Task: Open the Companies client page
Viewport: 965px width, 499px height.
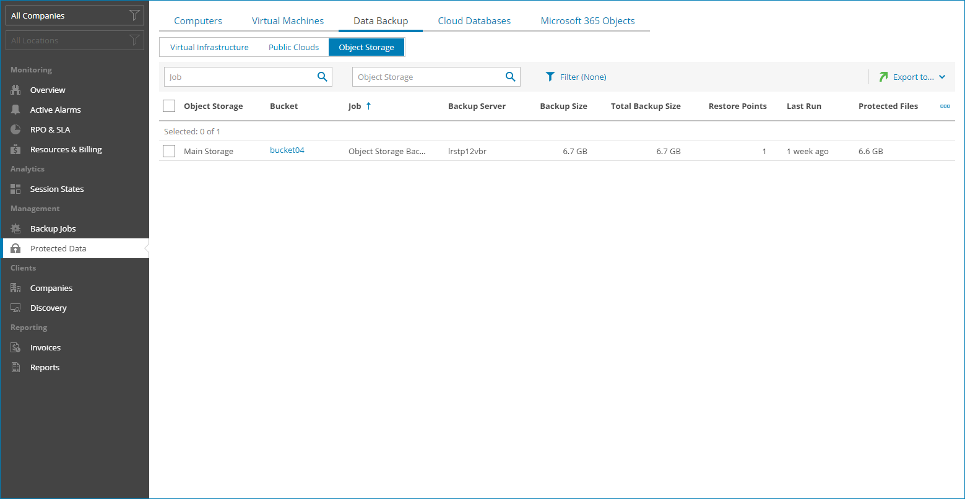Action: point(51,287)
